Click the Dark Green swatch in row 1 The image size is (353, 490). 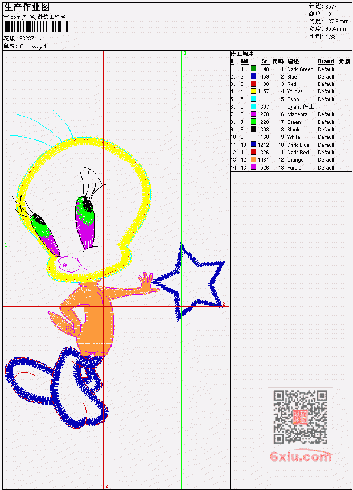pos(253,69)
